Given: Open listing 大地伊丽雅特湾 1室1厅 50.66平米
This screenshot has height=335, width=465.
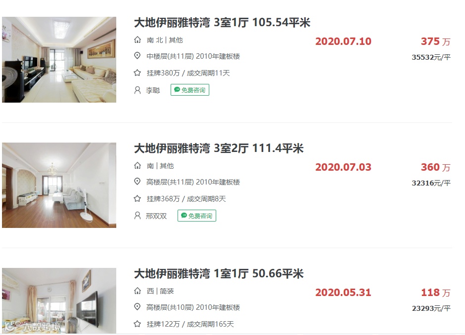Looking at the screenshot, I should [219, 273].
